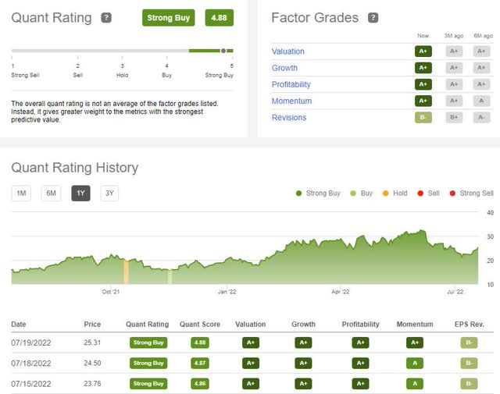Toggle Sell legend series

pos(429,193)
